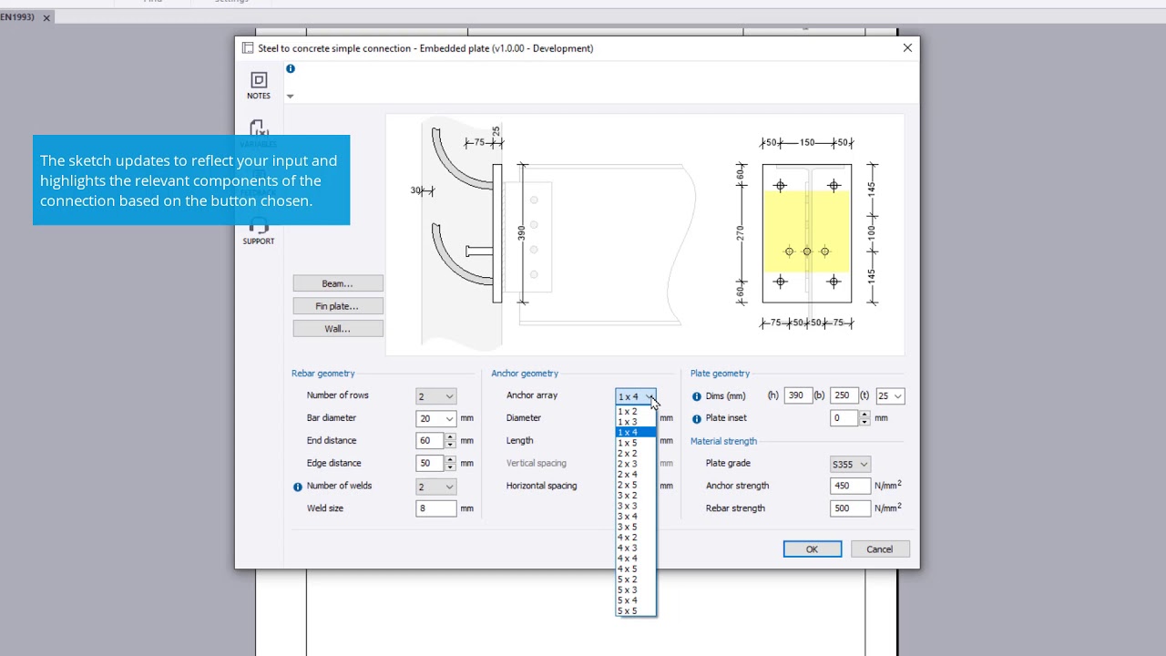Select 3 x 5 in anchor array list
This screenshot has width=1166, height=656.
point(635,527)
